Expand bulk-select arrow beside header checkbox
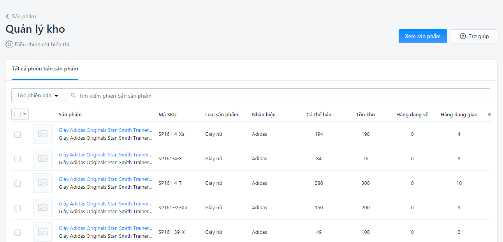Image resolution: width=503 pixels, height=242 pixels. (25, 114)
